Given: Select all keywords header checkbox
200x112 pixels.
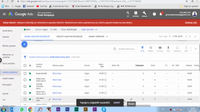Looking at the screenshot, I should tap(25, 66).
